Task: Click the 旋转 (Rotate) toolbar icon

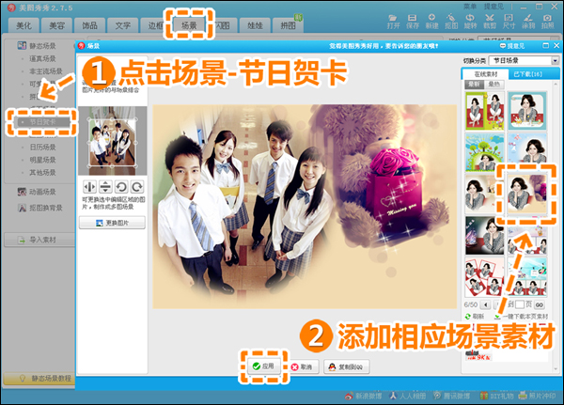Action: [x=470, y=22]
